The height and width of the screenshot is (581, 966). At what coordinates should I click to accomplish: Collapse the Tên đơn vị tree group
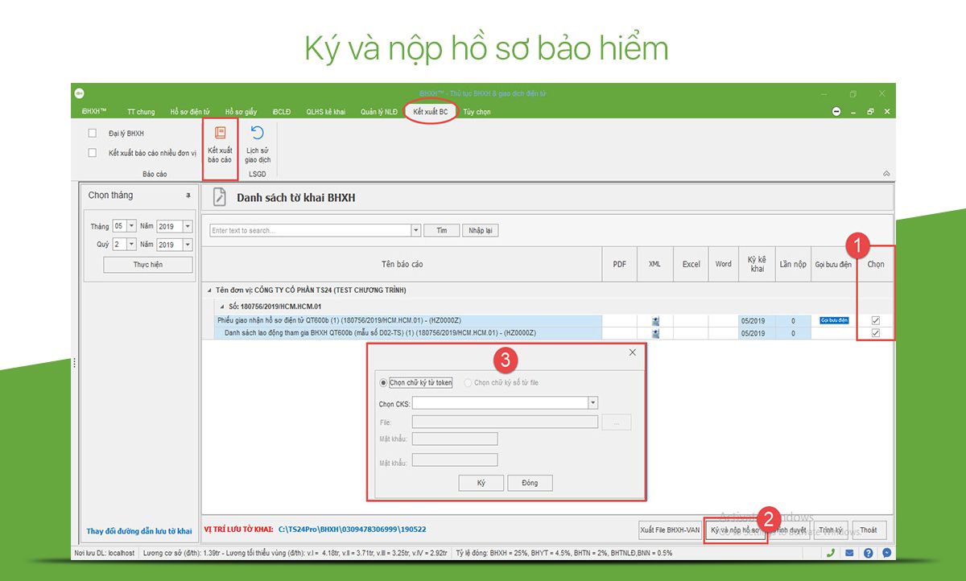(210, 290)
